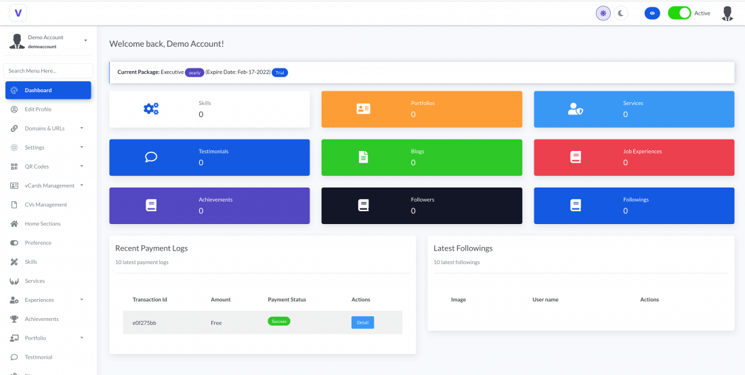This screenshot has width=745, height=375.
Task: Go to CVs Management page
Action: [x=46, y=204]
